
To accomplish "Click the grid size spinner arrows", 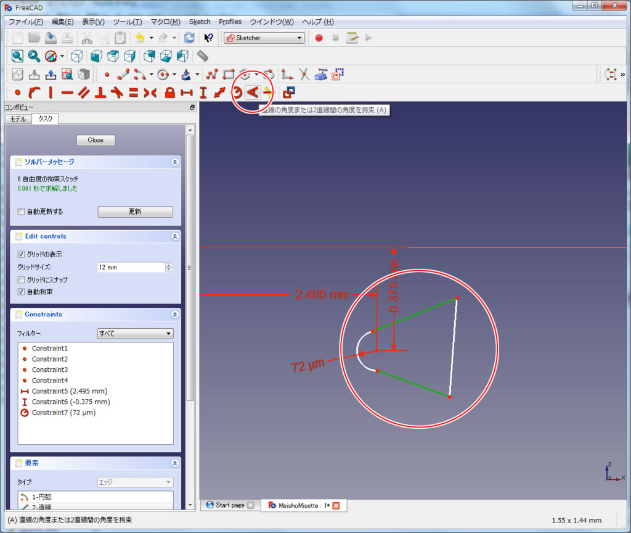I will (x=169, y=267).
